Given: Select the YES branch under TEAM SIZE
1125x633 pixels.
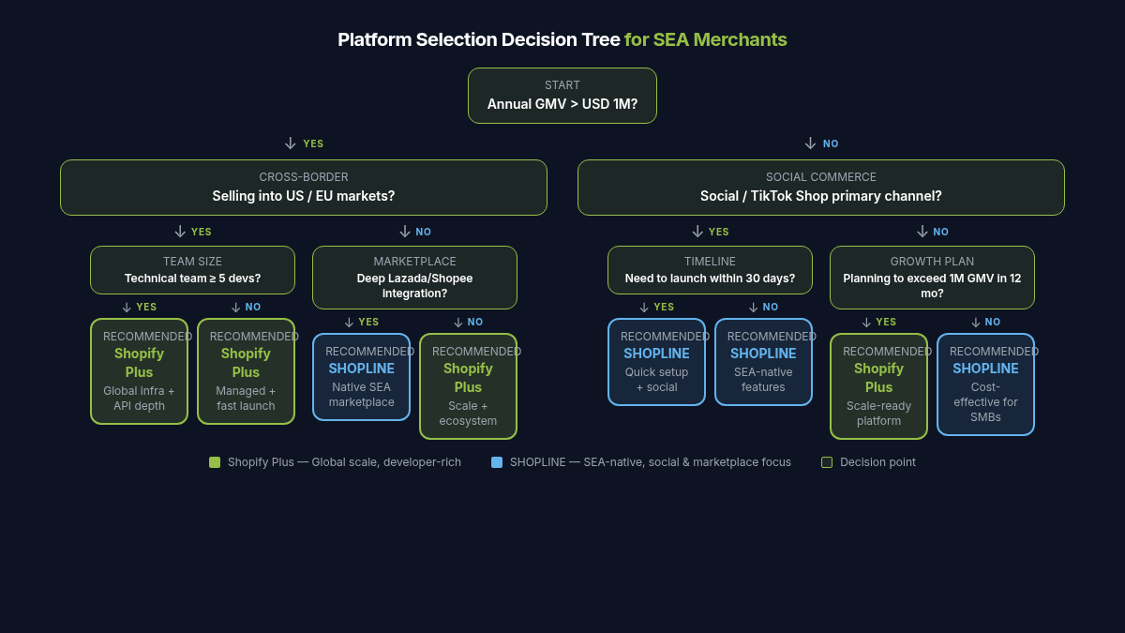Looking at the screenshot, I should 141,307.
